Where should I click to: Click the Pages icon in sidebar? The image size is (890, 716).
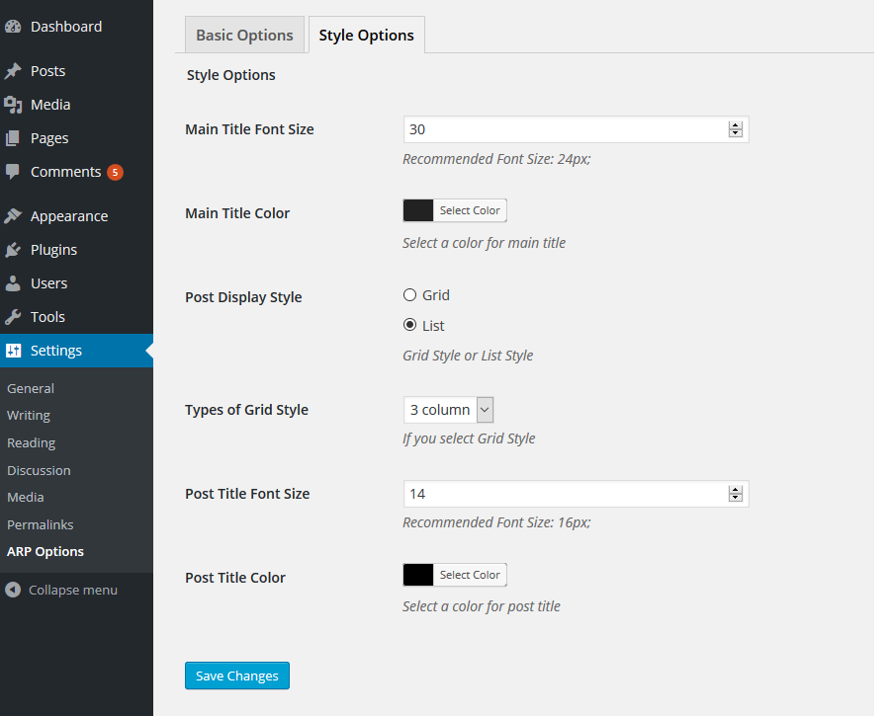point(13,138)
